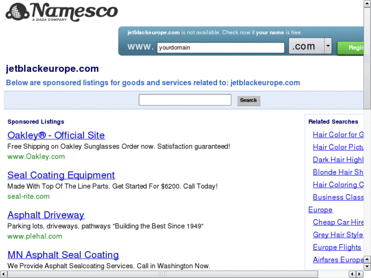Open the Hair Coloring related search
The width and height of the screenshot is (371, 278).
pyautogui.click(x=338, y=185)
